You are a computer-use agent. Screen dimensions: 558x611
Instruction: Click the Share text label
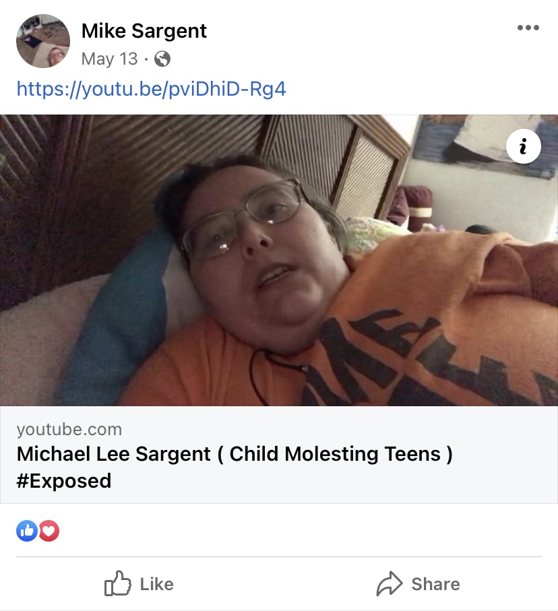(435, 584)
